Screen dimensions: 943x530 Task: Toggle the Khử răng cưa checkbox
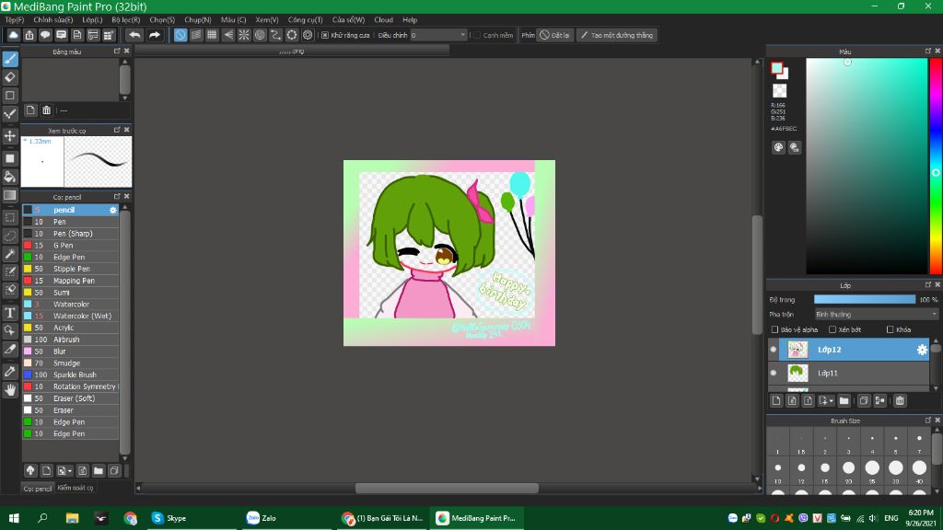click(325, 36)
